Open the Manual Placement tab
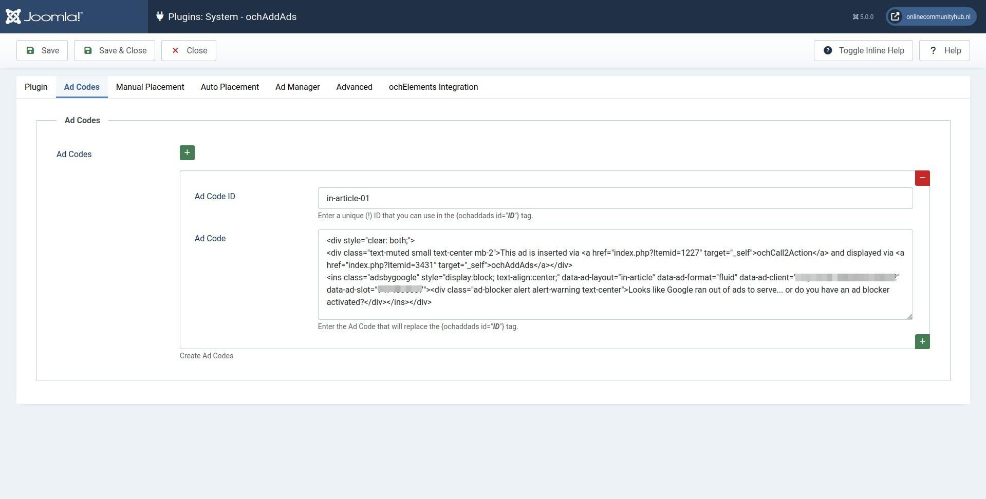The image size is (986, 499). coord(150,87)
